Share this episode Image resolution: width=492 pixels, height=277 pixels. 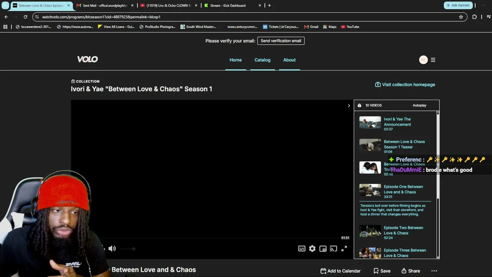tap(411, 271)
